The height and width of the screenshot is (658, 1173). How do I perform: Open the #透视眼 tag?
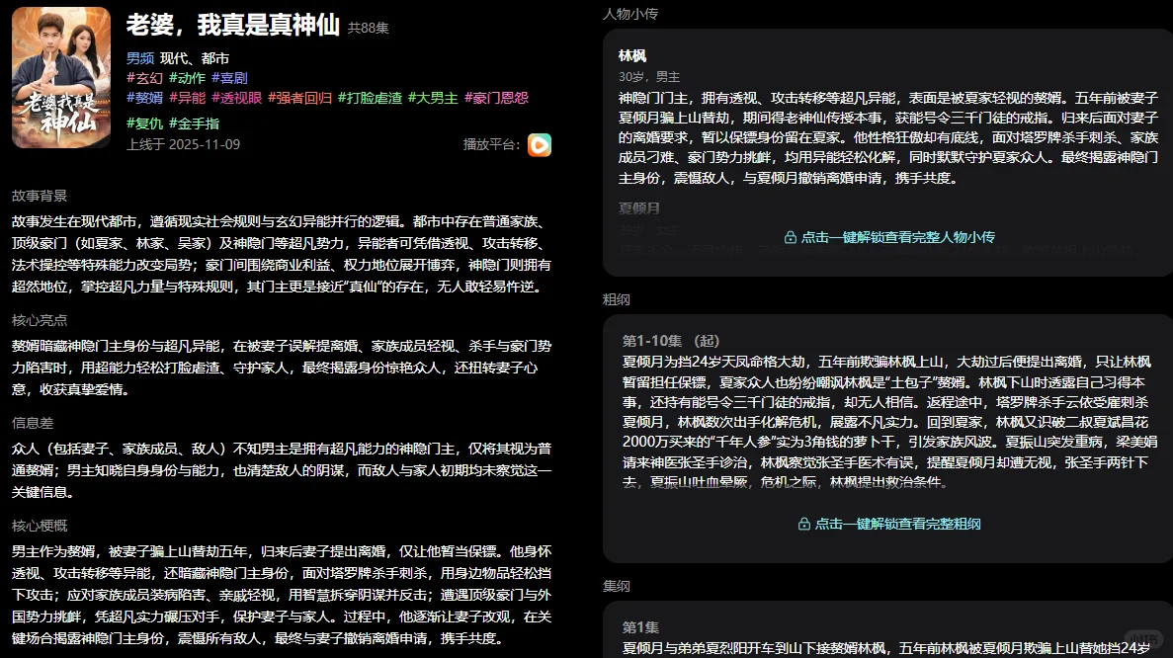pos(236,98)
